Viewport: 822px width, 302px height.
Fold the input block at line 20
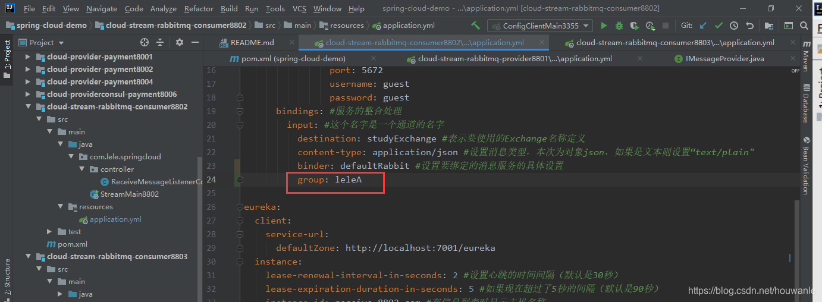point(240,125)
